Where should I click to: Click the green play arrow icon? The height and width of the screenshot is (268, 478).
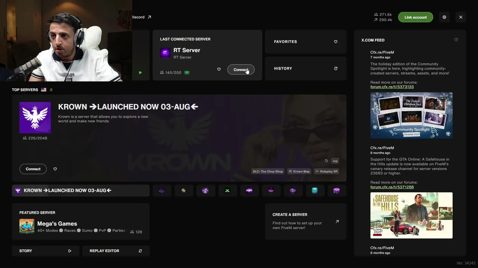point(140,73)
